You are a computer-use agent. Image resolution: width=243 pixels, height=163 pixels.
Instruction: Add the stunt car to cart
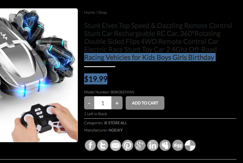(x=145, y=103)
